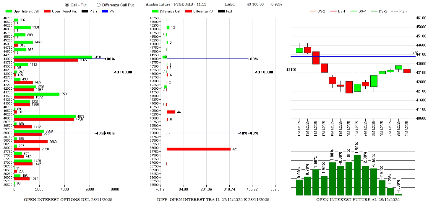Click the 6190 call bar at strike 44000
The width and height of the screenshot is (428, 202).
tap(53, 57)
